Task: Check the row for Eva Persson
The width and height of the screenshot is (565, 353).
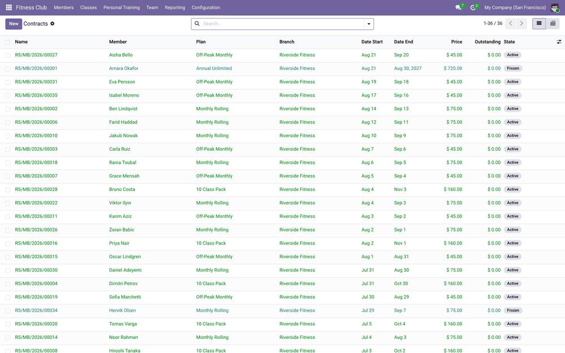Action: point(7,82)
